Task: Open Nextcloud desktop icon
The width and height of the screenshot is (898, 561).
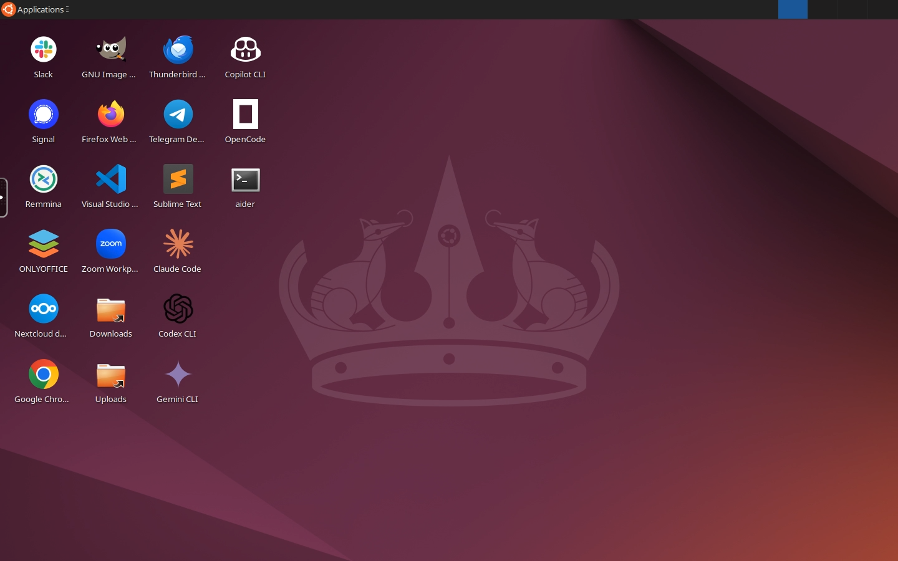Action: coord(44,309)
